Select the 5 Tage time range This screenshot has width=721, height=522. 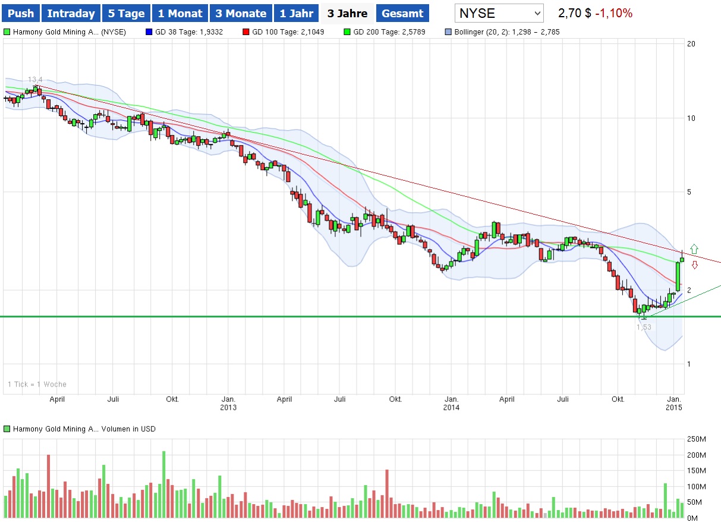(x=125, y=12)
